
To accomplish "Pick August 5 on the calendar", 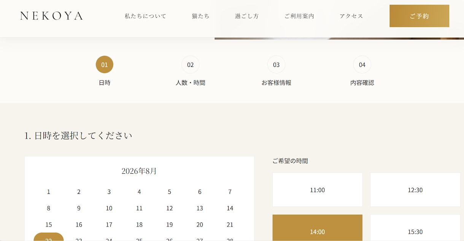I will click(170, 192).
